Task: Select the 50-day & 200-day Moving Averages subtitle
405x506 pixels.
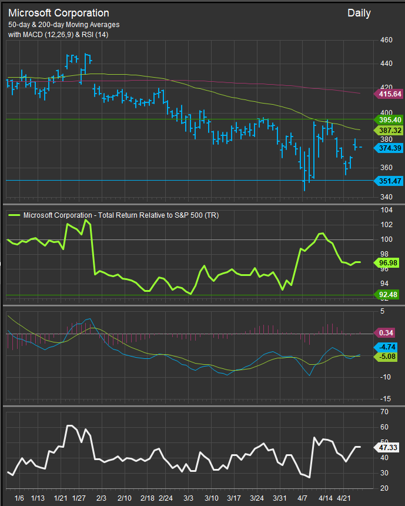Action: (x=64, y=25)
